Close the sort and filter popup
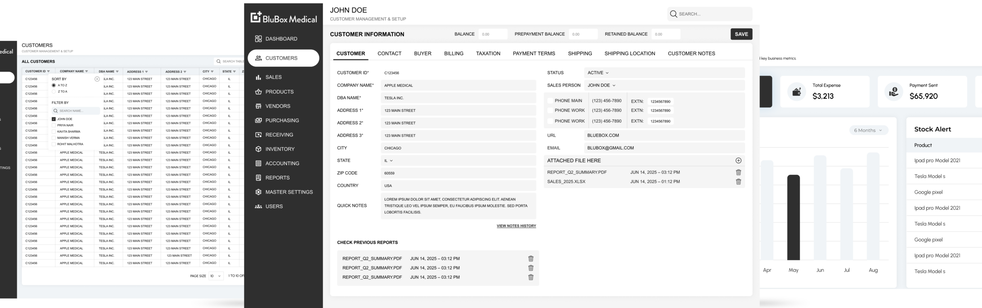This screenshot has width=982, height=308. pyautogui.click(x=97, y=79)
